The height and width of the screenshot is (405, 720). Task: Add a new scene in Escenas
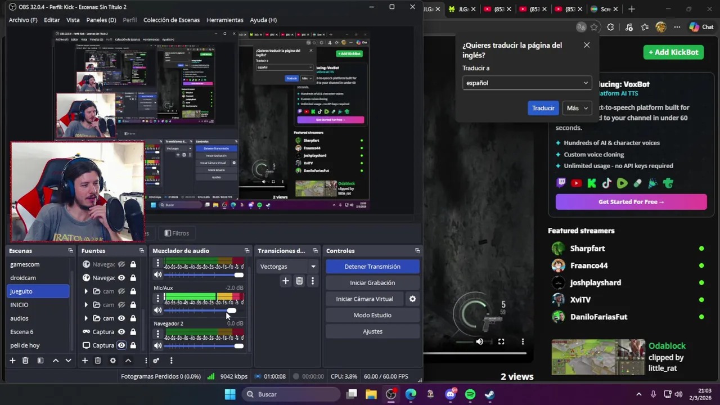(x=12, y=361)
